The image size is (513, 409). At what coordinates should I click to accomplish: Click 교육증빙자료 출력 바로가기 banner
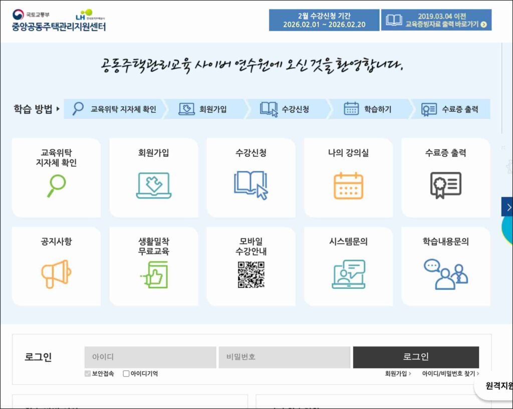coord(436,20)
